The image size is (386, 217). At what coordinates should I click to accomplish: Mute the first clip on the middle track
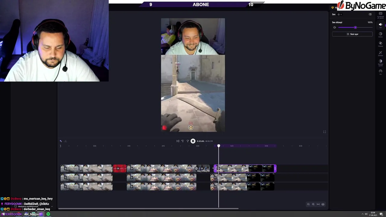(x=65, y=178)
